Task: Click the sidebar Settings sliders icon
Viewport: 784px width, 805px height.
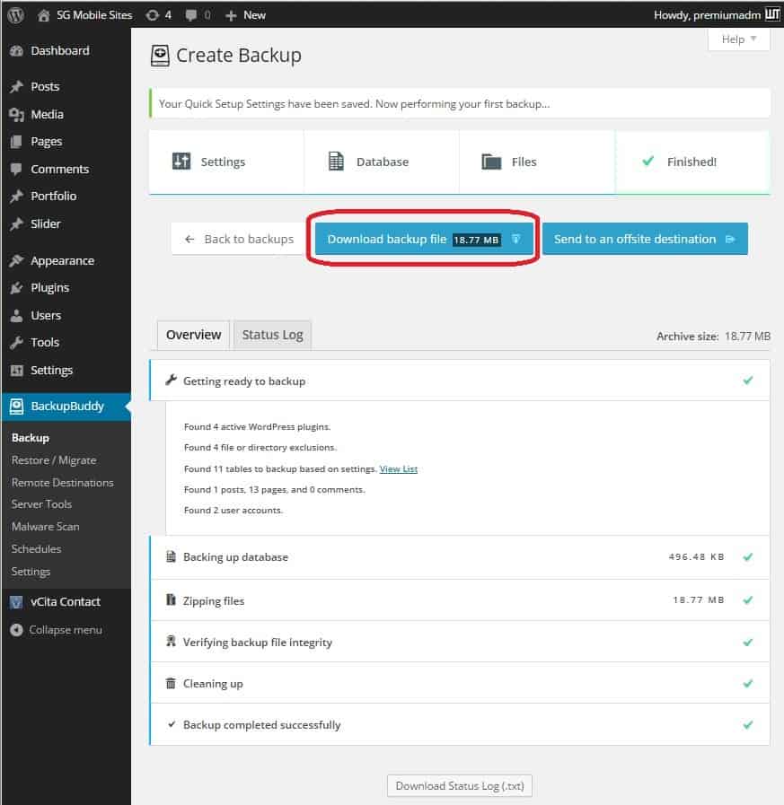Action: click(16, 370)
